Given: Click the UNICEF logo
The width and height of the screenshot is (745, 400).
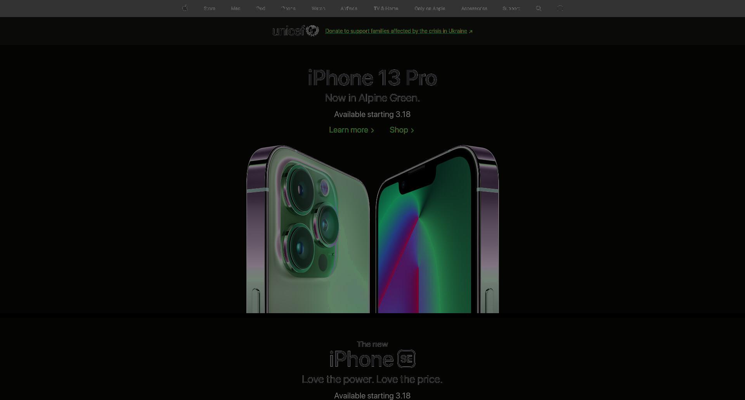Looking at the screenshot, I should point(296,31).
